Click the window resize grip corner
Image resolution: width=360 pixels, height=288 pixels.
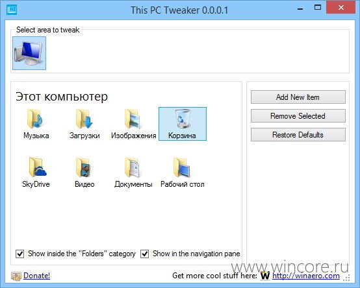point(346,278)
